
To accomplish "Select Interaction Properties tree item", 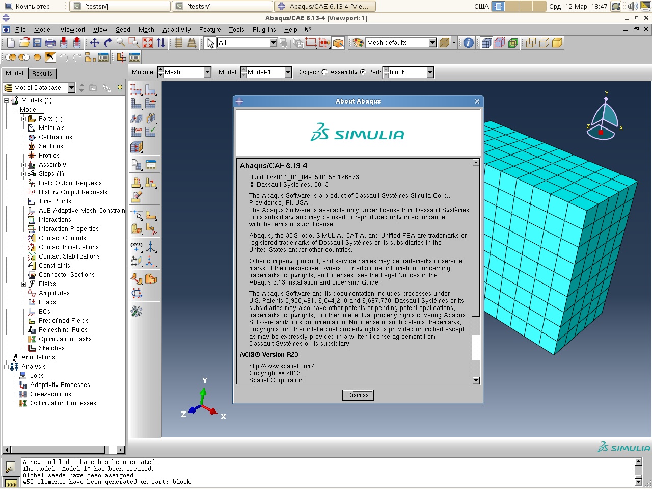I will pos(69,229).
